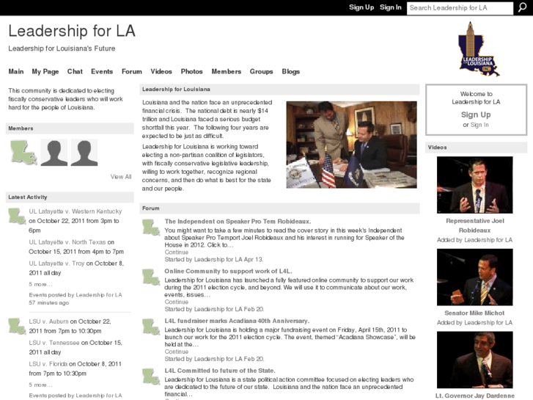This screenshot has width=533, height=400.
Task: Go to My Page
Action: click(45, 71)
